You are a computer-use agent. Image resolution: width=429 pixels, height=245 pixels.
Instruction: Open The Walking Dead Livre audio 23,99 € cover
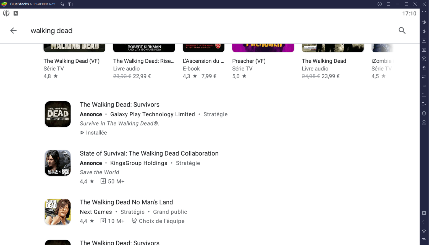(333, 48)
